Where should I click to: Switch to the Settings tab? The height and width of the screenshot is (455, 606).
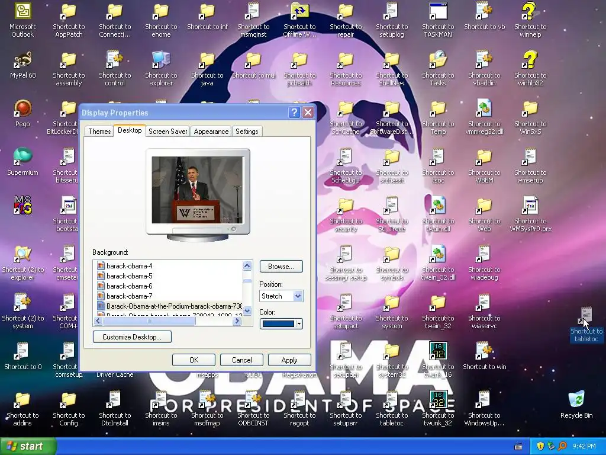247,132
